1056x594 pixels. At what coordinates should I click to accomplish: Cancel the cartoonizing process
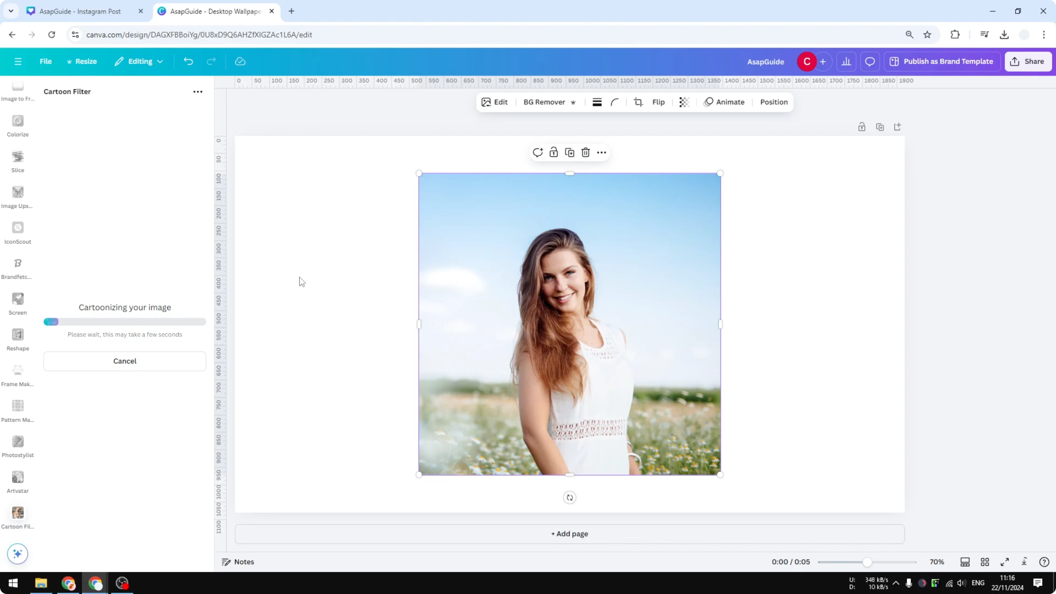(x=125, y=361)
